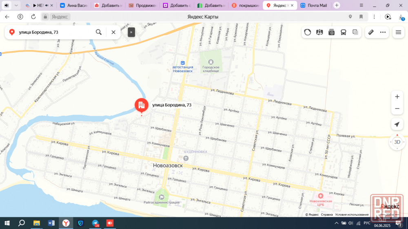This screenshot has width=408, height=229.
Task: Click the geolocation permission pin icon in address bar
Action: point(350,17)
